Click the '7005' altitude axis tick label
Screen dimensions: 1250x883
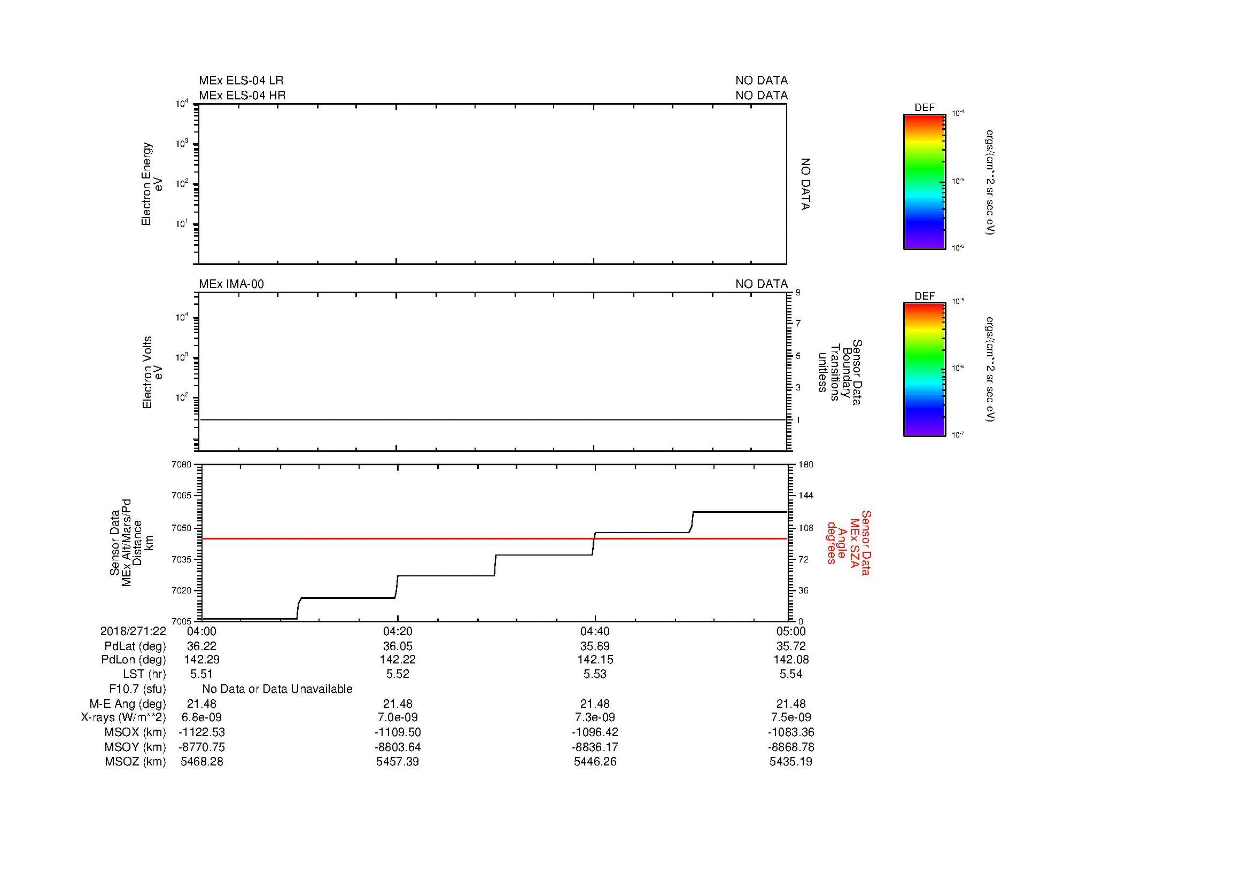tap(181, 621)
